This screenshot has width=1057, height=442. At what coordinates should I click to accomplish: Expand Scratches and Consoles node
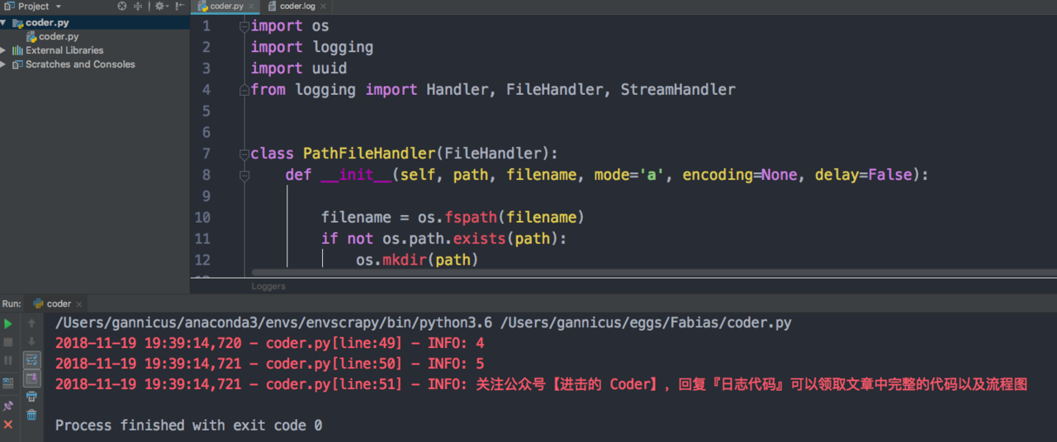(x=3, y=64)
